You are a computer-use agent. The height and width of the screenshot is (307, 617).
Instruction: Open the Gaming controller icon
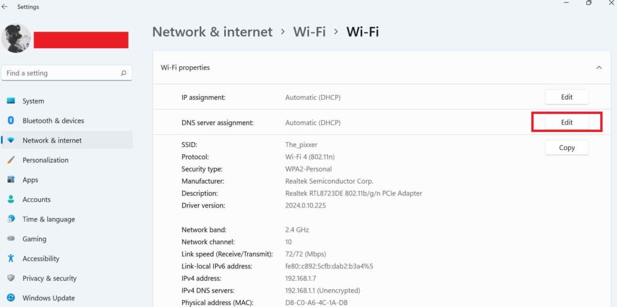click(x=11, y=238)
